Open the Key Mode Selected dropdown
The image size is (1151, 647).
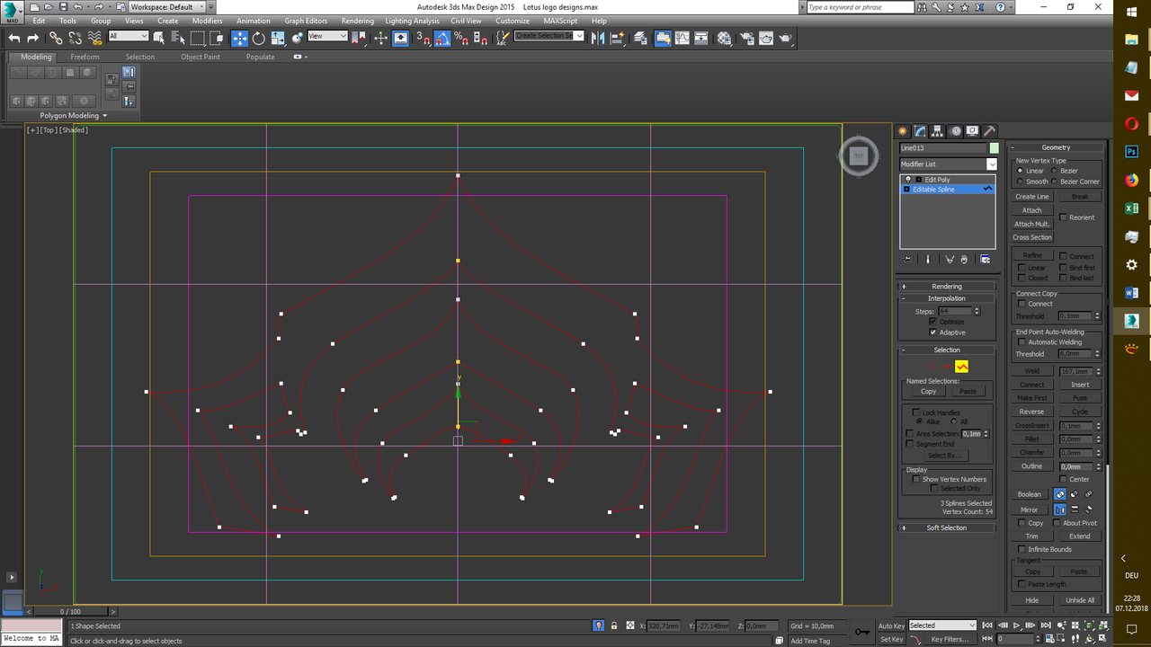pos(942,625)
